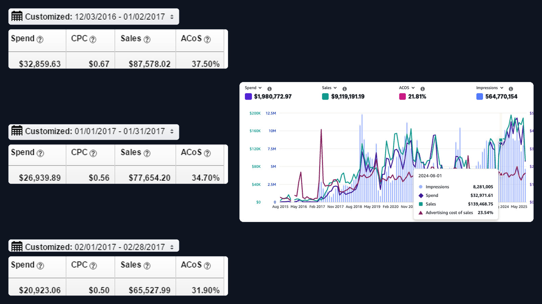Click Sales help icon in $65,527.99 table
The width and height of the screenshot is (542, 304).
[x=147, y=266]
